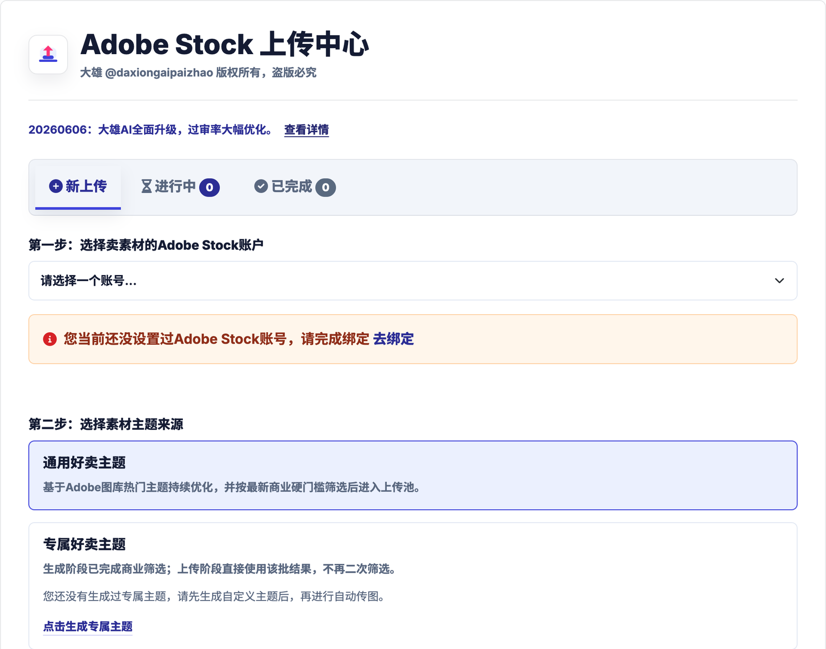826x649 pixels.
Task: Click the 去绑定 link
Action: 393,339
